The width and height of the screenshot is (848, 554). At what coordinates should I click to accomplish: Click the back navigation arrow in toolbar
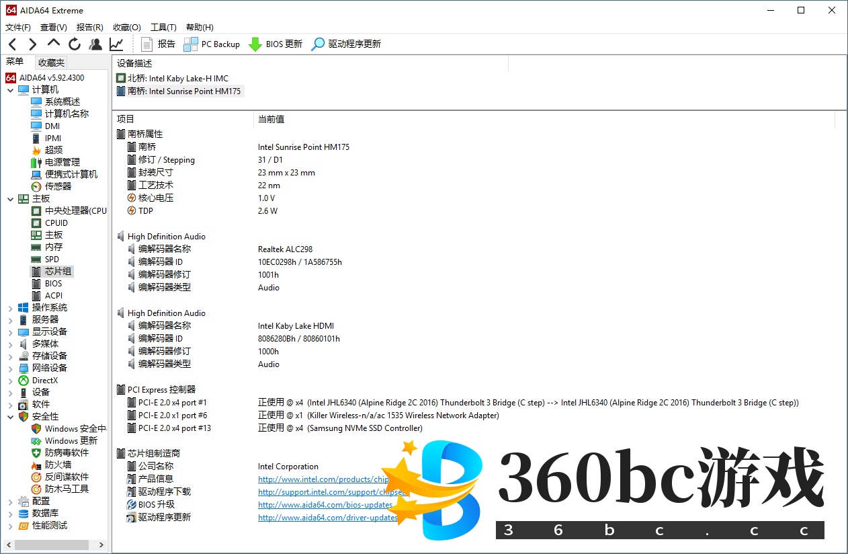point(12,44)
